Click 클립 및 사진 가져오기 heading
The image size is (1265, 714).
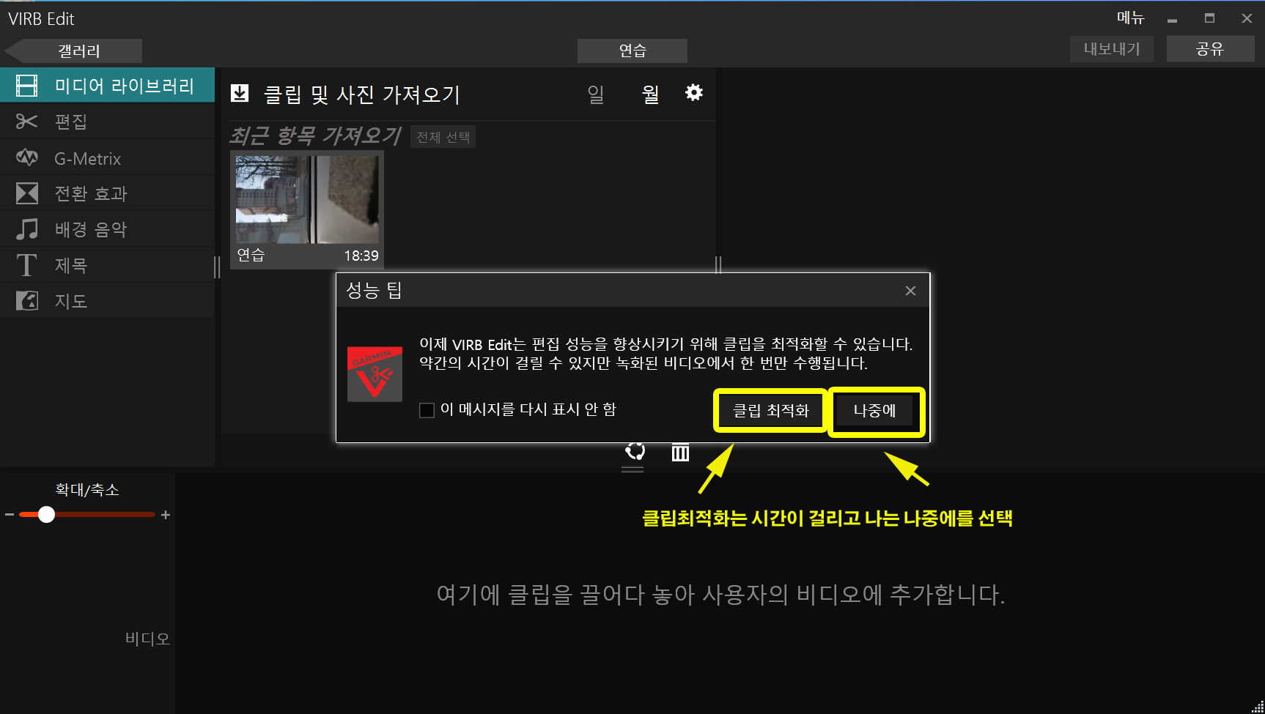362,94
